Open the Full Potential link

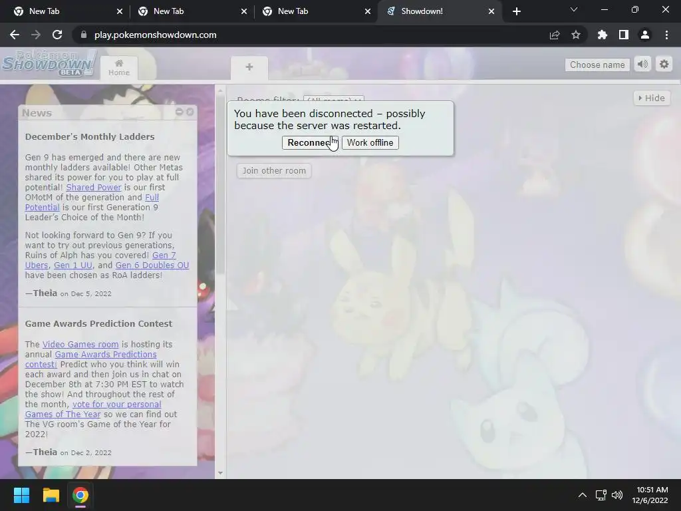tap(42, 208)
